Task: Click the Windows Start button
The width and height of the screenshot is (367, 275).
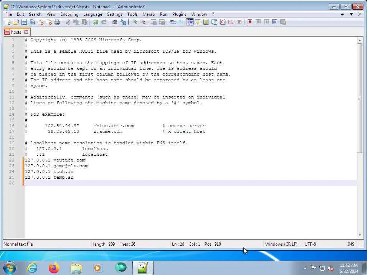Action: (10, 268)
